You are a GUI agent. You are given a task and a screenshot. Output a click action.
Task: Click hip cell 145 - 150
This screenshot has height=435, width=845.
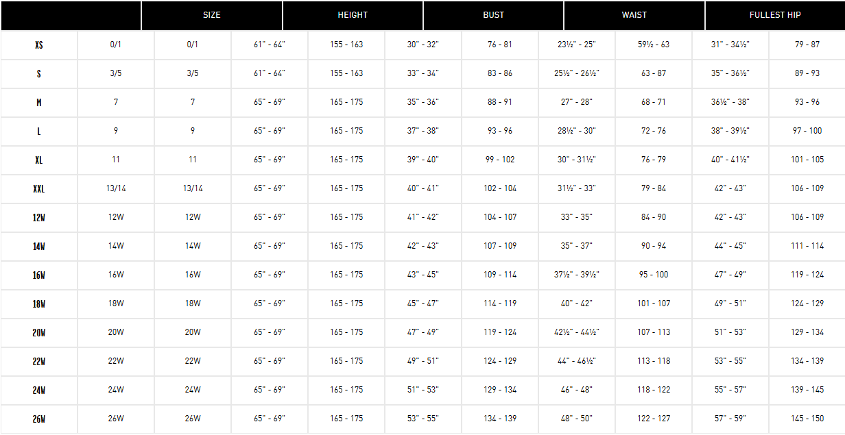[807, 419]
